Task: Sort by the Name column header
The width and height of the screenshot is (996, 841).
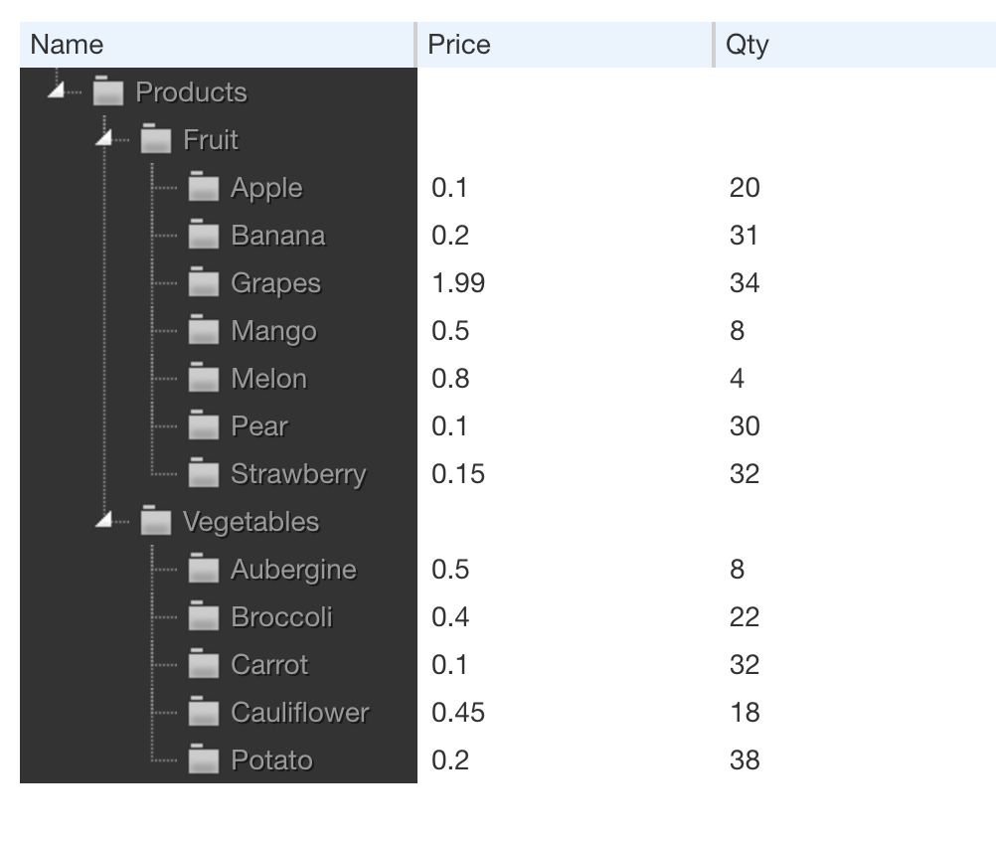Action: (217, 45)
